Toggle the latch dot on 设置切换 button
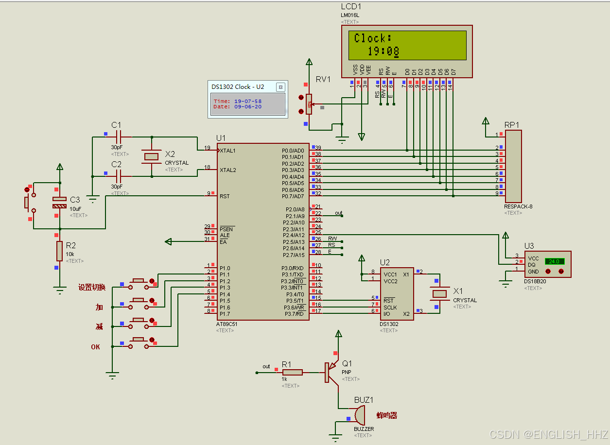This screenshot has height=445, width=610. point(152,281)
